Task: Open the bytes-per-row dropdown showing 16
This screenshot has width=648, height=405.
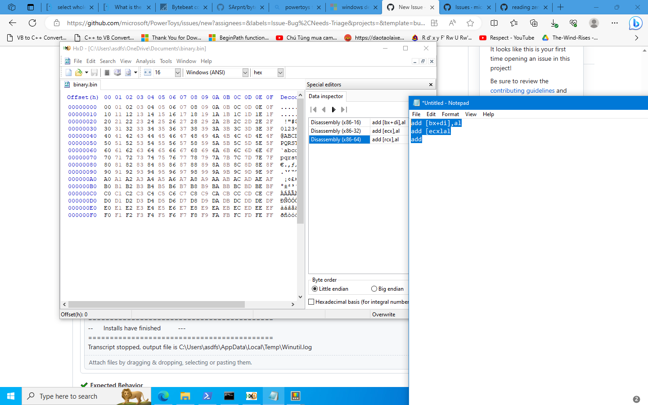Action: (x=177, y=72)
